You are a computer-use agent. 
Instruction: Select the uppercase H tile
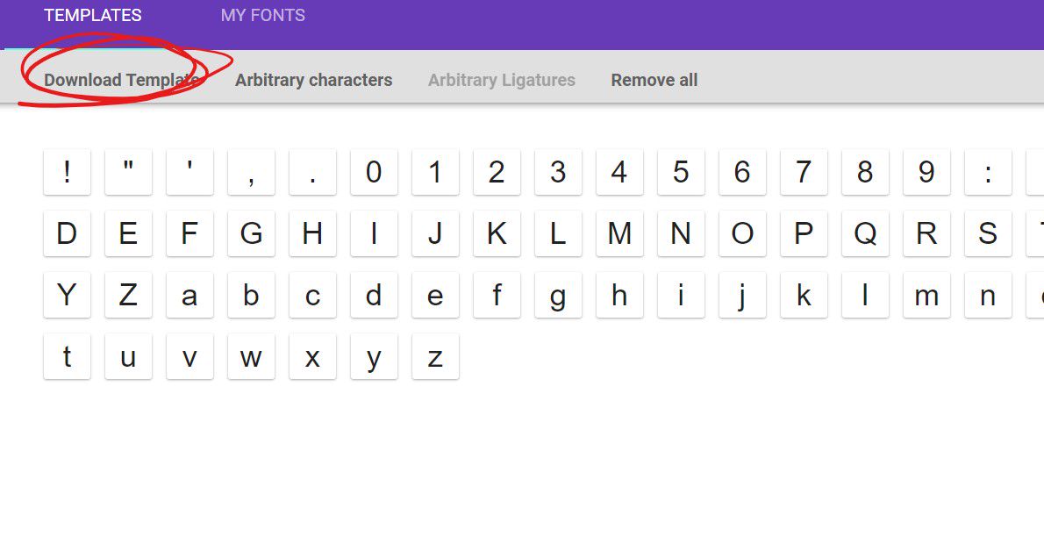pos(312,233)
